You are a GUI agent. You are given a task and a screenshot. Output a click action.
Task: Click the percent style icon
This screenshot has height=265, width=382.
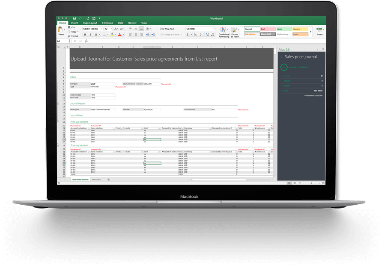coord(195,35)
